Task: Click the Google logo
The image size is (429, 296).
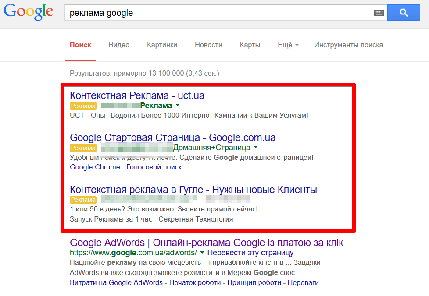Action: [28, 12]
